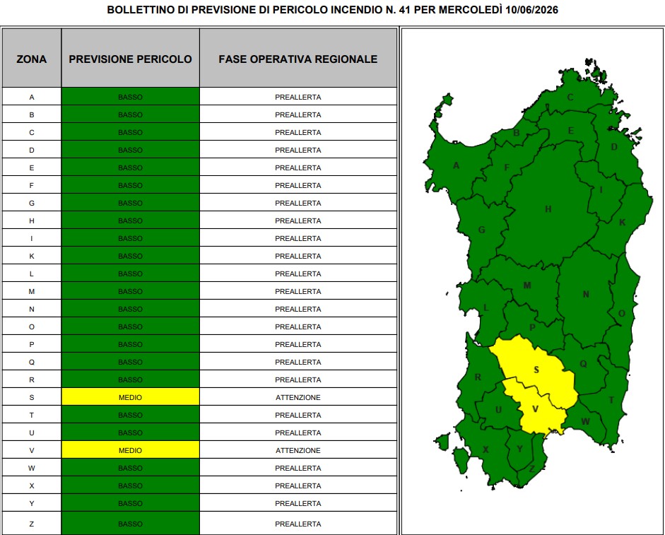Click zone X region on the map
Screen dimensions: 665x535
485,449
